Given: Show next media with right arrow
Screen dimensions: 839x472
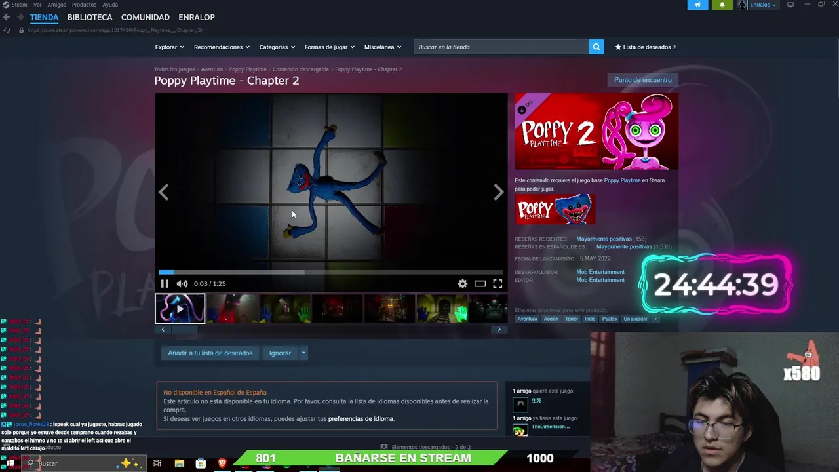Looking at the screenshot, I should coord(498,192).
